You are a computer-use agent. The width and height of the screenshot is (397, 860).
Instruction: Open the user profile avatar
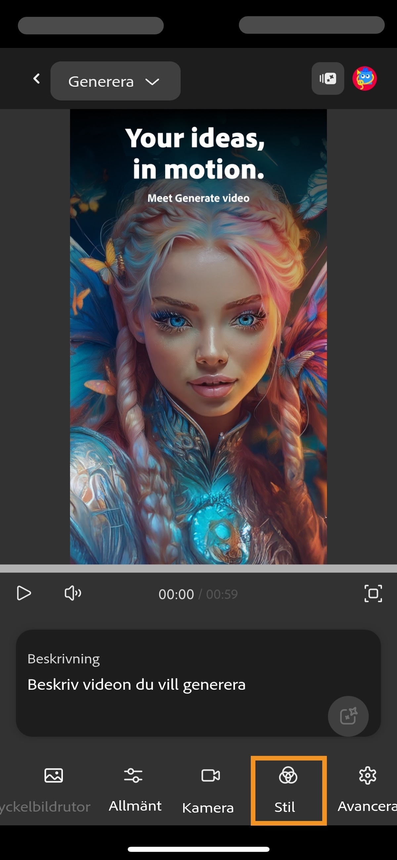(x=364, y=79)
